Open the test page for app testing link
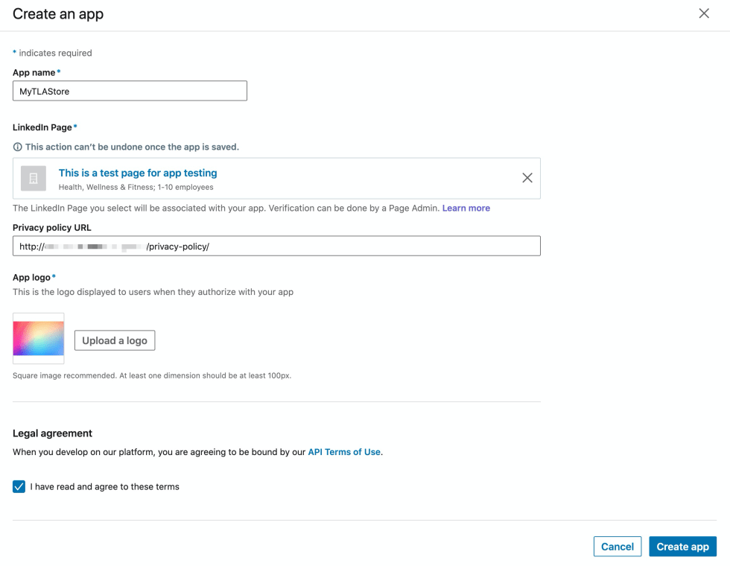 click(x=138, y=173)
